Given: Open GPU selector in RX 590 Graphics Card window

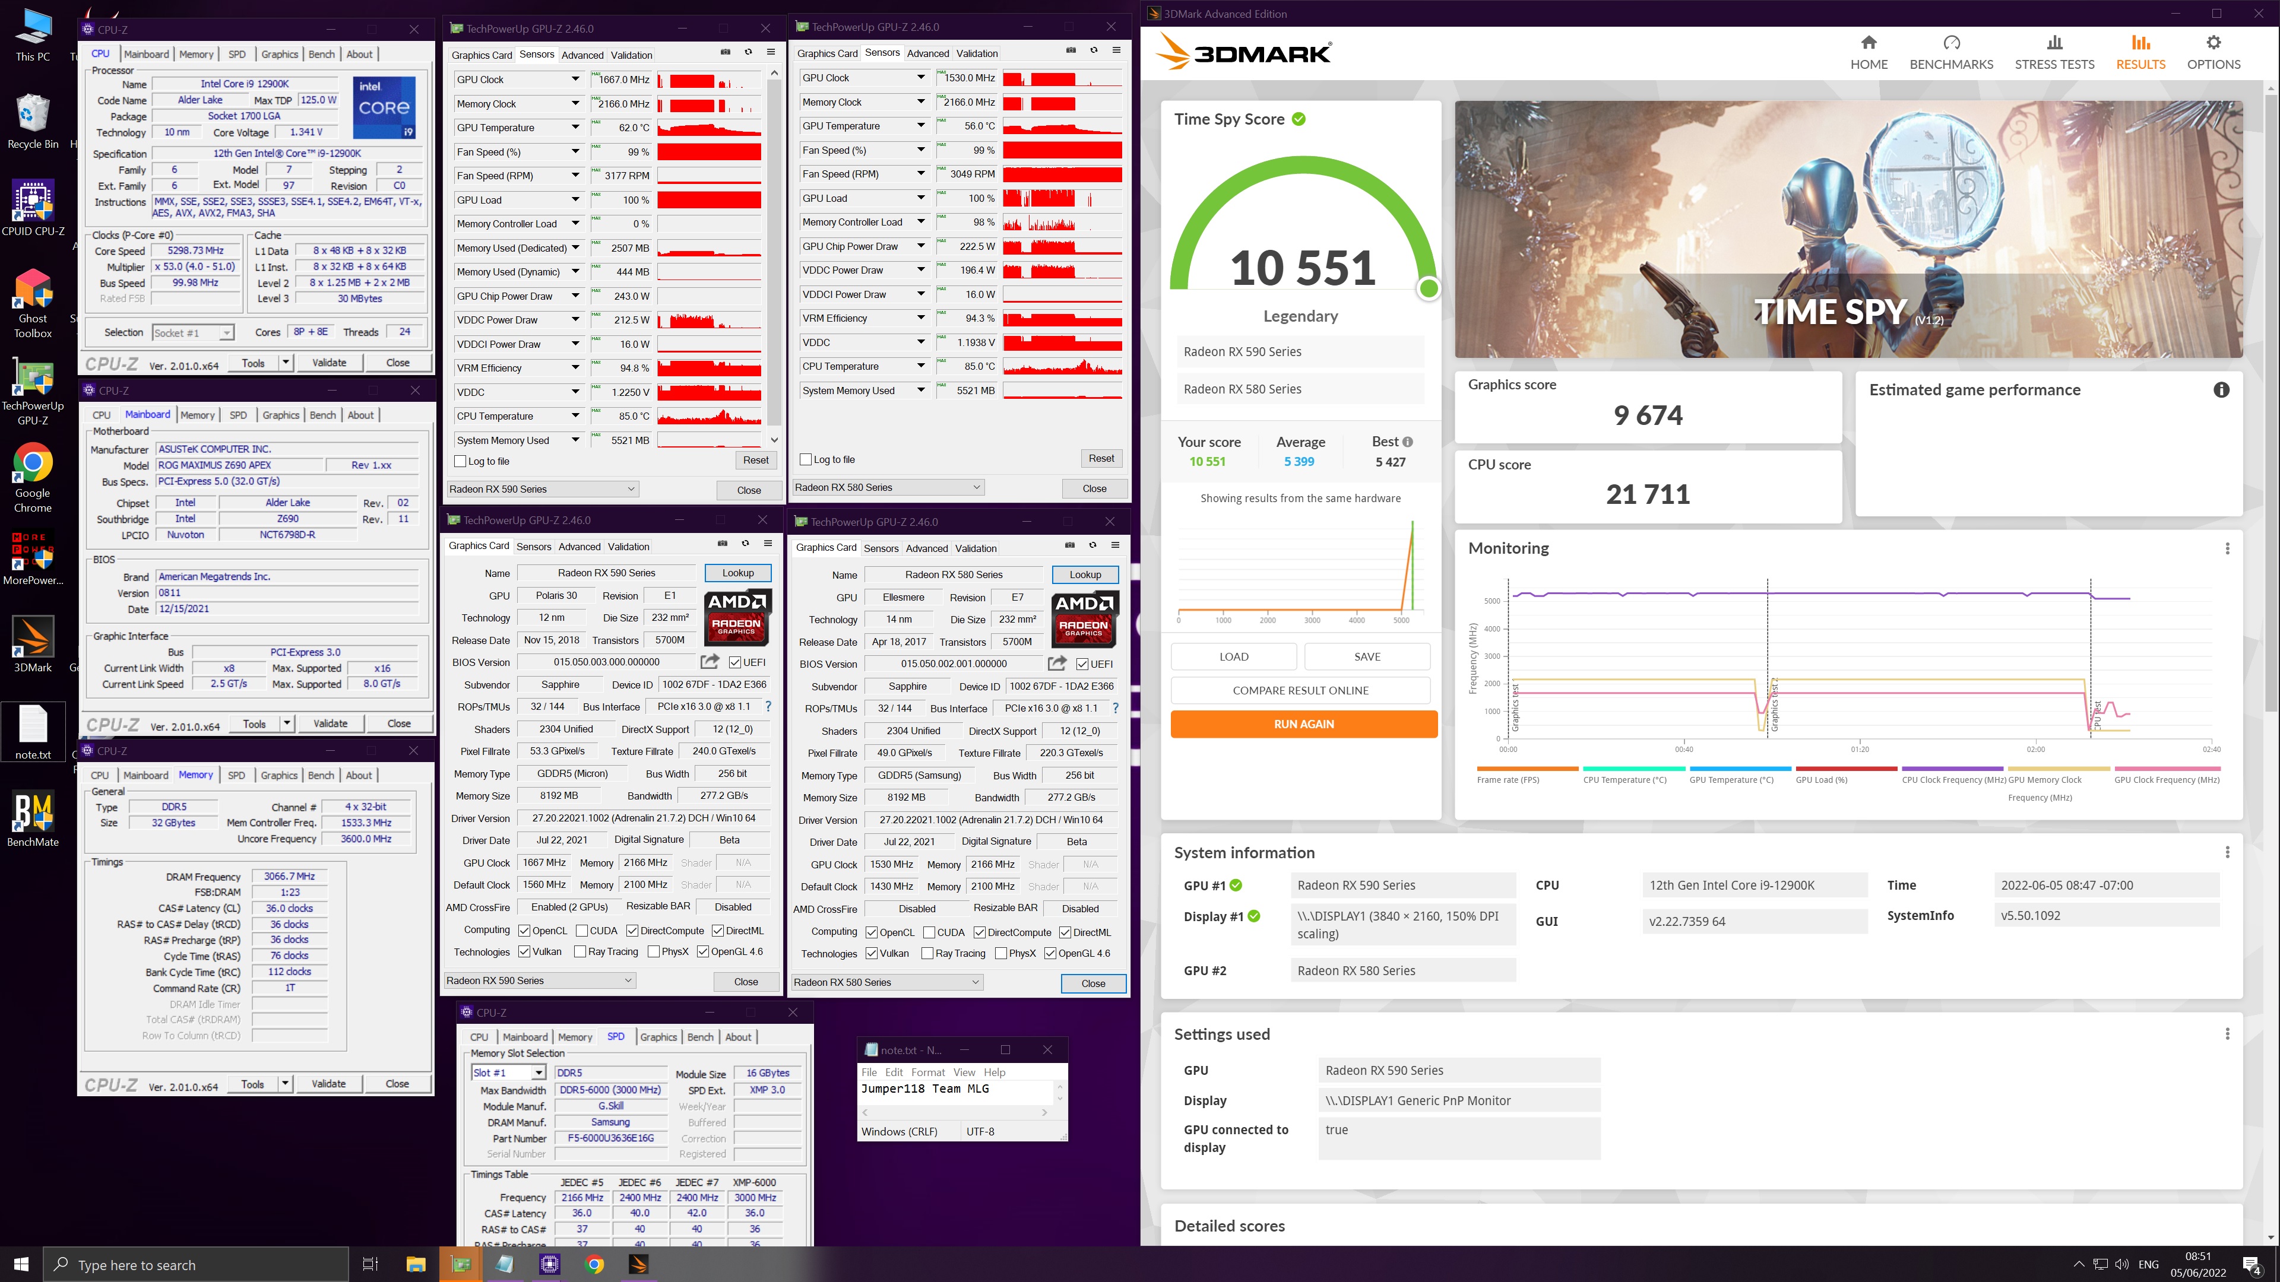Looking at the screenshot, I should coord(540,980).
